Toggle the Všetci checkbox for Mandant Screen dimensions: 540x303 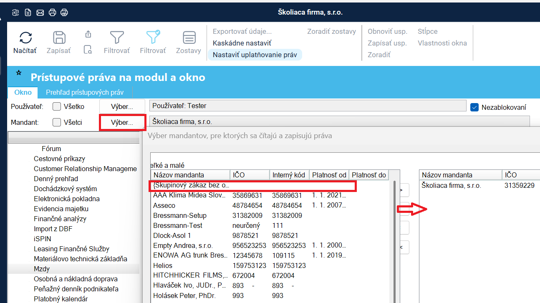point(57,122)
